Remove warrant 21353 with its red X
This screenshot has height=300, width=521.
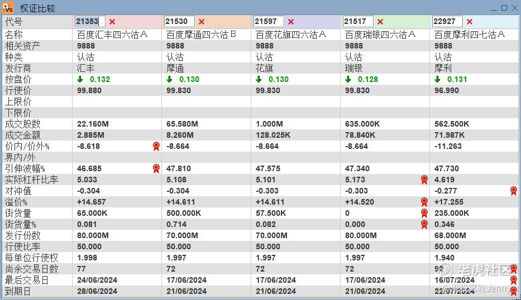point(112,22)
